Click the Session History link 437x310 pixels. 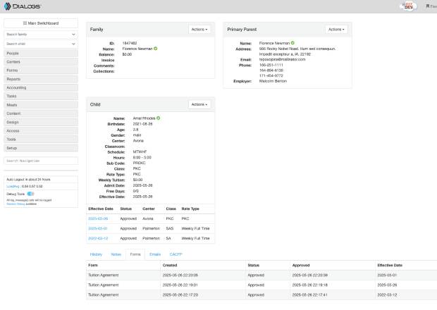tap(16, 204)
